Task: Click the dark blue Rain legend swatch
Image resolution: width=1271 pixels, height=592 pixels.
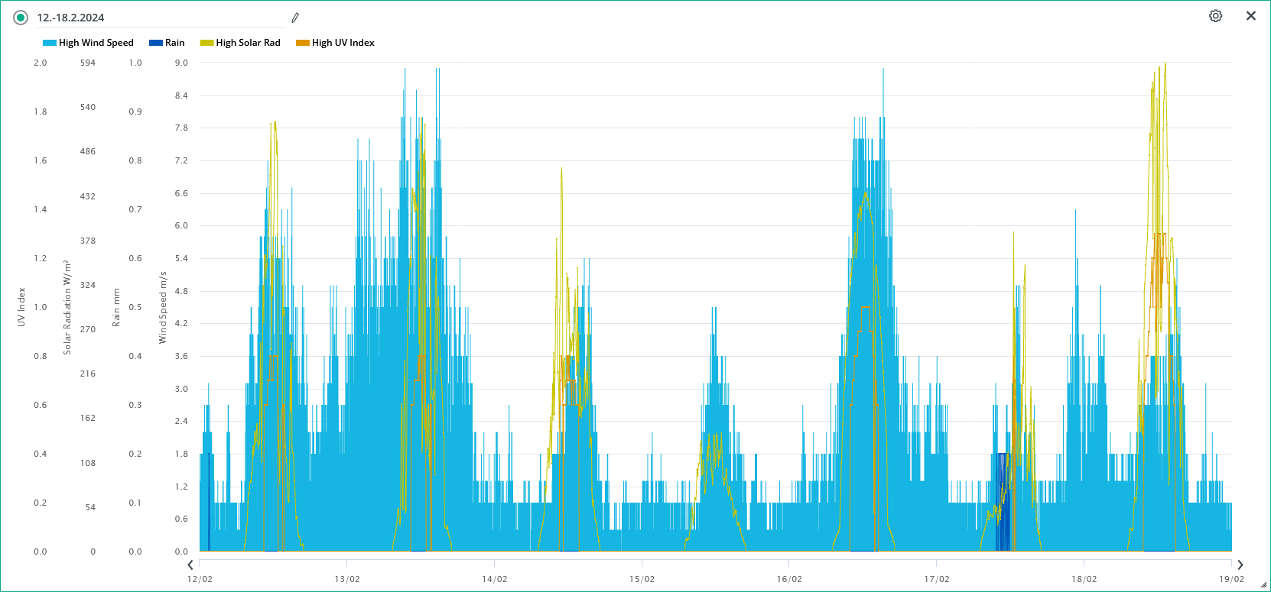Action: (156, 43)
